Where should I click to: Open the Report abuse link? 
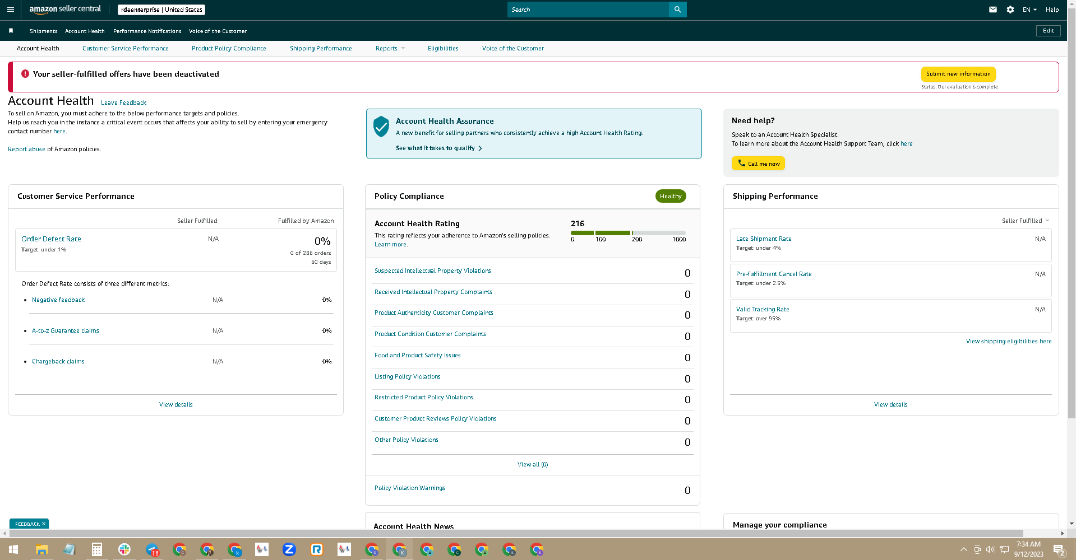26,149
